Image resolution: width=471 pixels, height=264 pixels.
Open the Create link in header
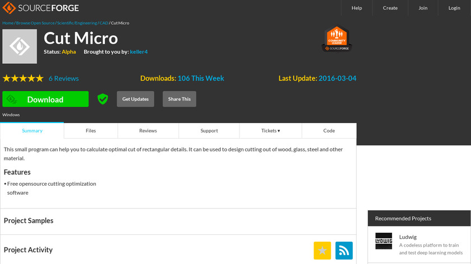coord(390,8)
